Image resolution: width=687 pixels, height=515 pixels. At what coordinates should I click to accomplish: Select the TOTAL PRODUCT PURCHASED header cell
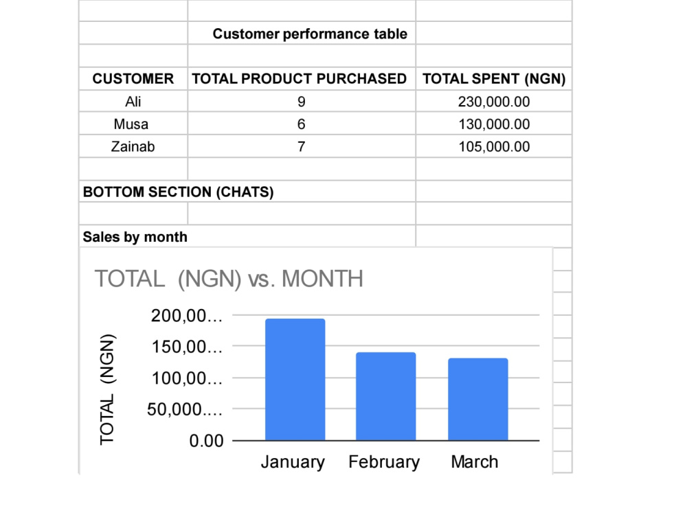click(302, 78)
